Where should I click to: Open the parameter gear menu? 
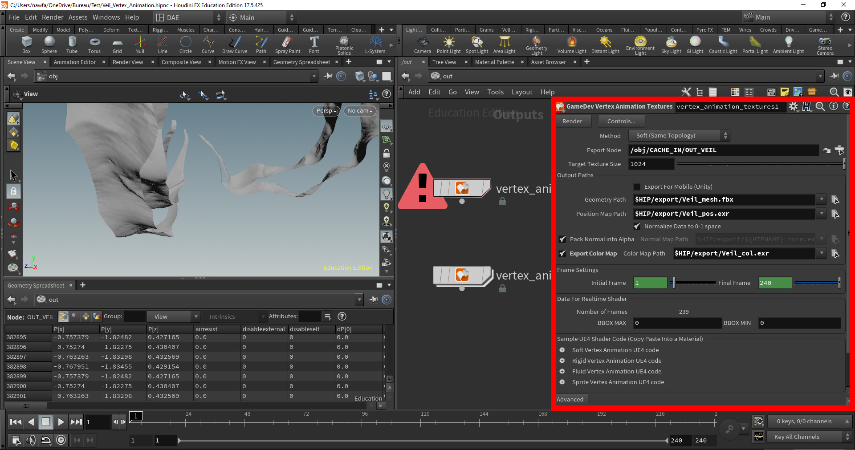793,106
